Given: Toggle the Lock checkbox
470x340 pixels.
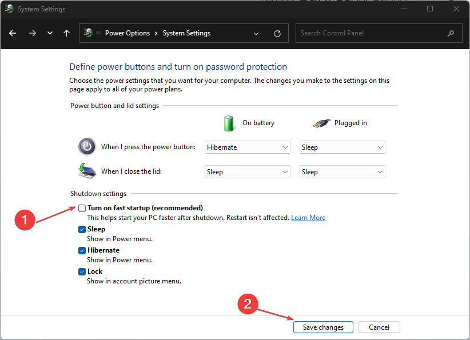Looking at the screenshot, I should tap(82, 271).
